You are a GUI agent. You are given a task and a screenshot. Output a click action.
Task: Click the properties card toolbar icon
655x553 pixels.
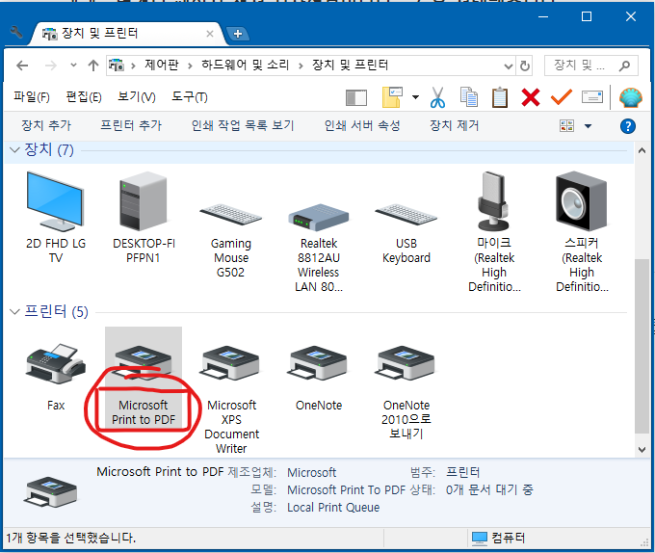(592, 97)
